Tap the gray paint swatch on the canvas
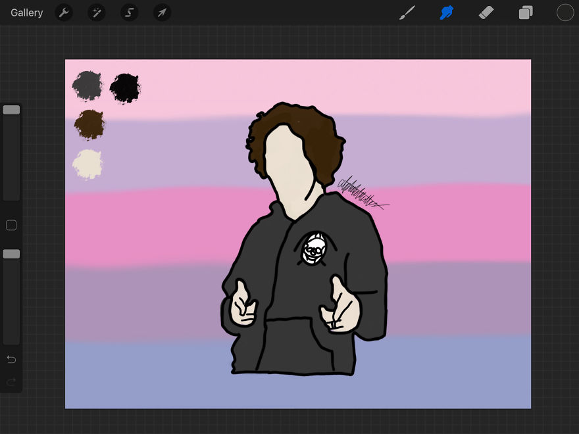This screenshot has width=579, height=434. pos(88,85)
